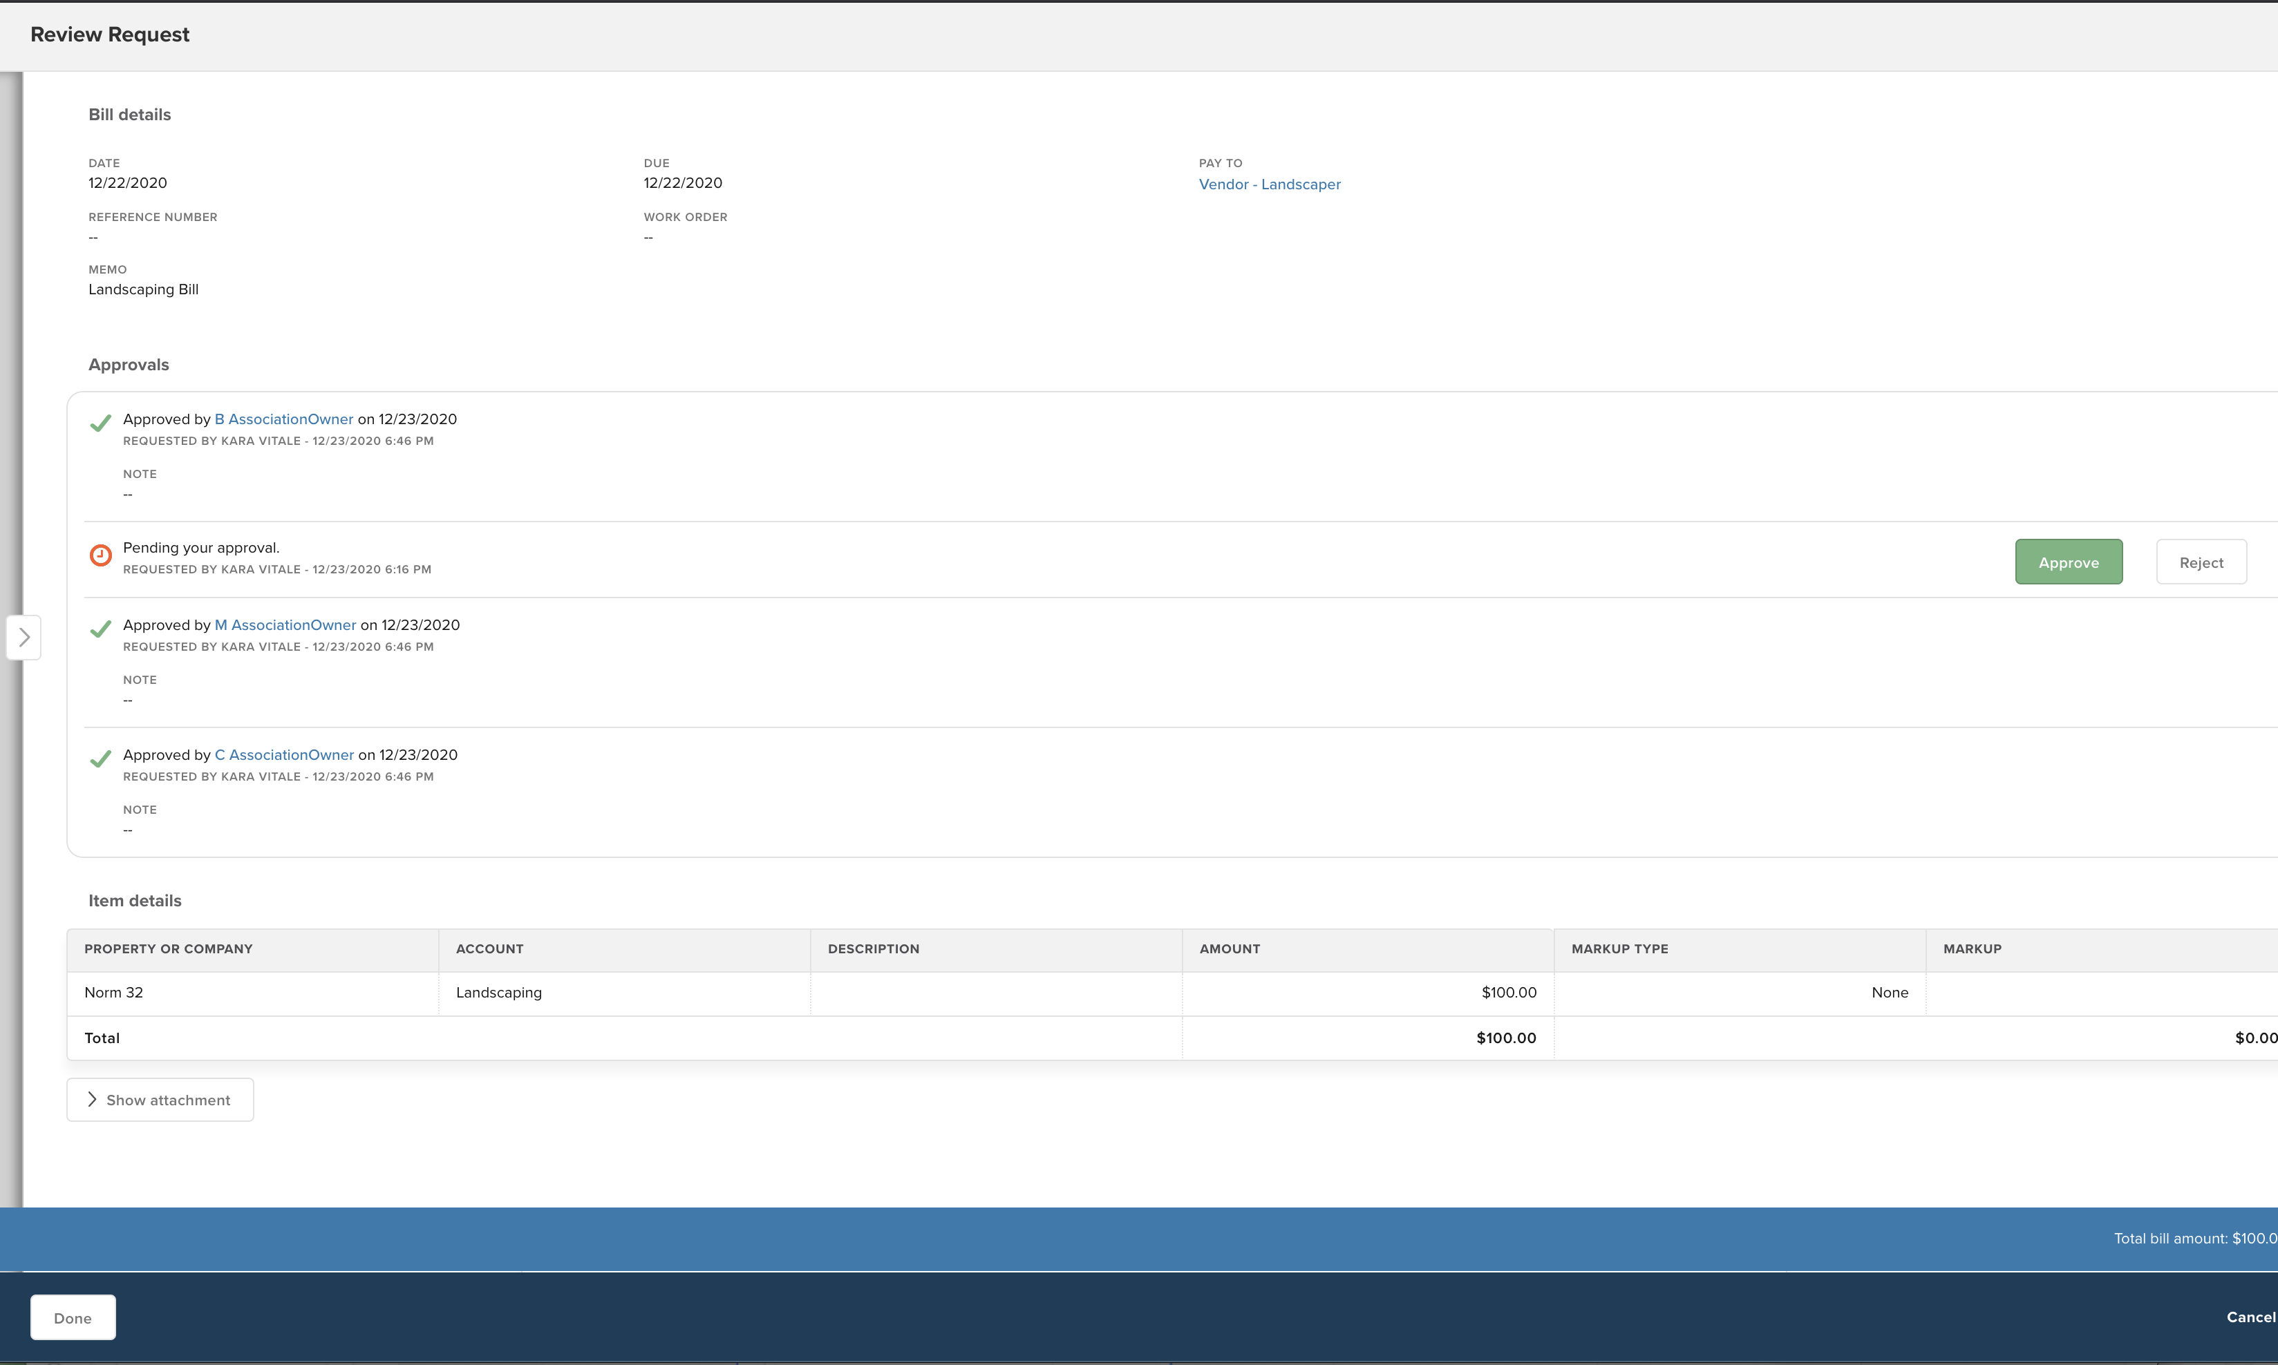Image resolution: width=2278 pixels, height=1365 pixels.
Task: Click the Reject button
Action: [2201, 562]
